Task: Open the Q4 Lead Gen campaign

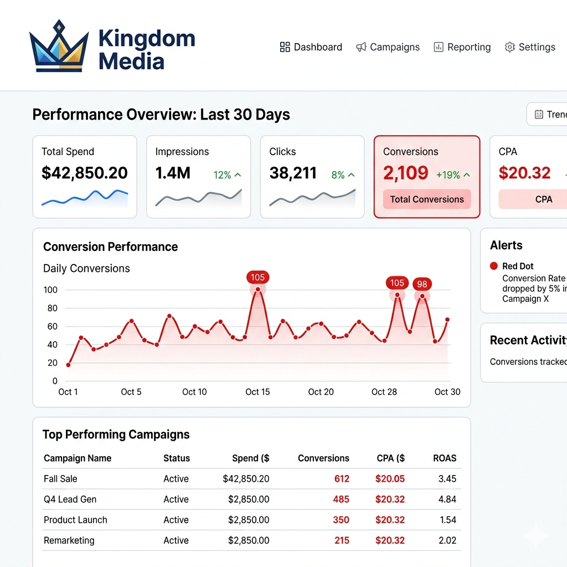Action: pyautogui.click(x=70, y=499)
